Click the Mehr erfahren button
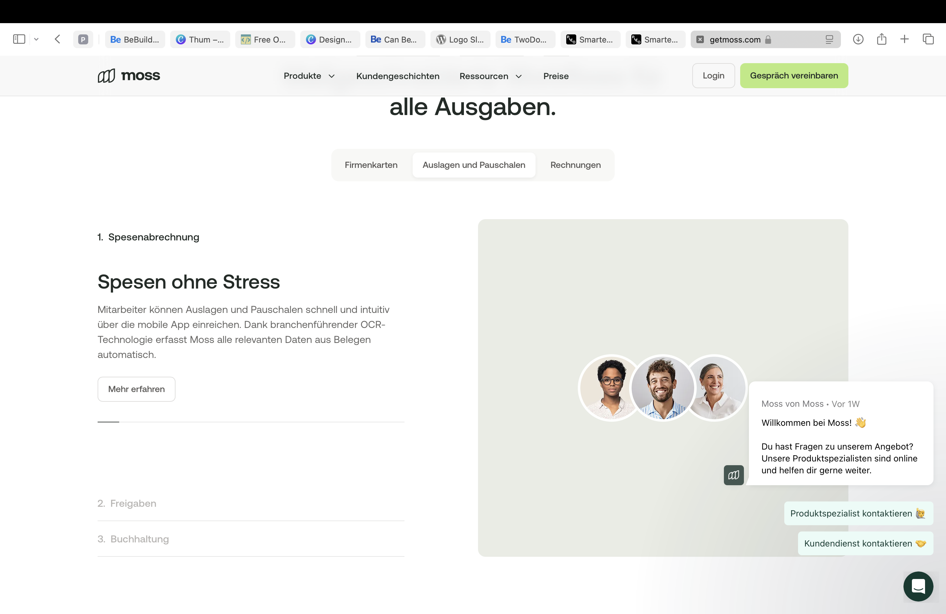 click(136, 389)
